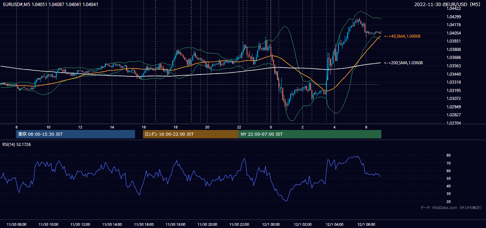Click the HistData.com data source credit
486x228 pixels.
tap(451, 207)
